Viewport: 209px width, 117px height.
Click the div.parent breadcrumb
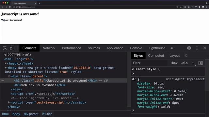pos(31,114)
